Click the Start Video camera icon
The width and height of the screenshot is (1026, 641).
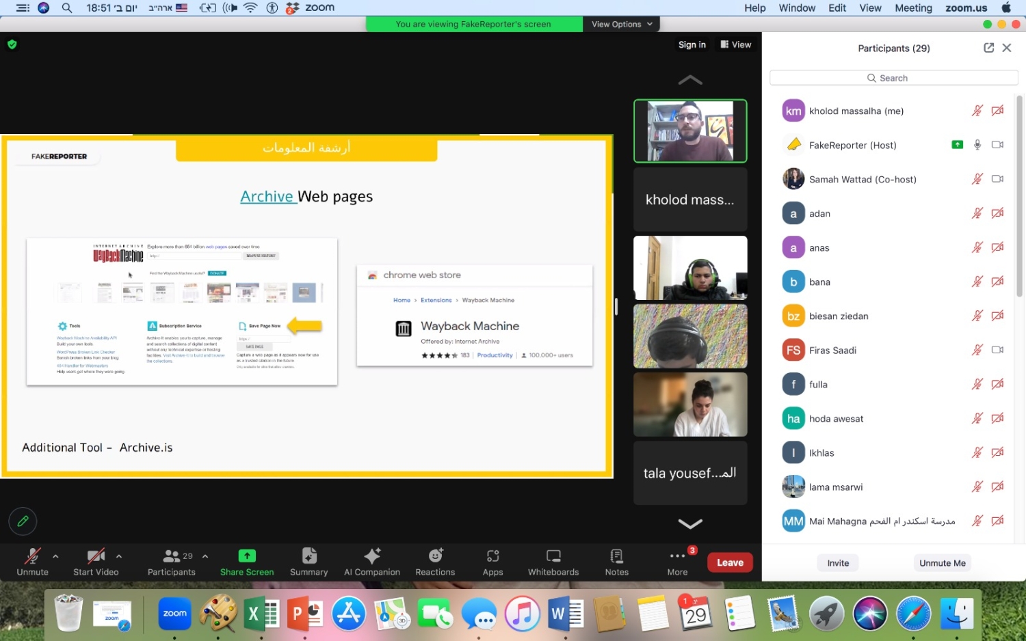(x=96, y=556)
